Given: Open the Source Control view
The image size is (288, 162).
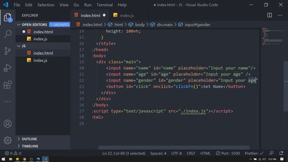Looking at the screenshot, I should point(8,51).
